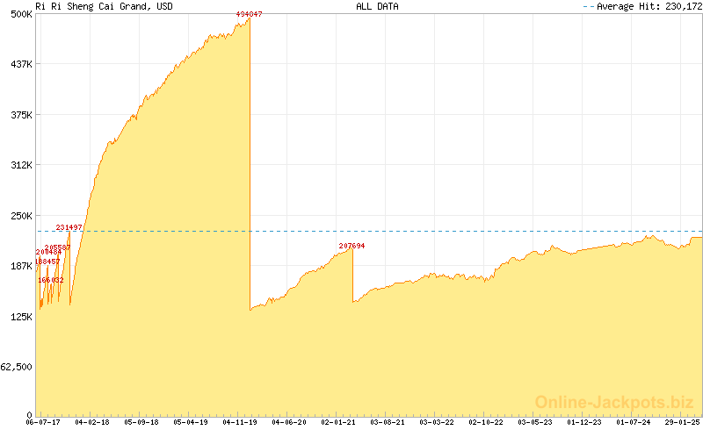
Task: Click the 494047 peak value label
Action: [x=250, y=15]
